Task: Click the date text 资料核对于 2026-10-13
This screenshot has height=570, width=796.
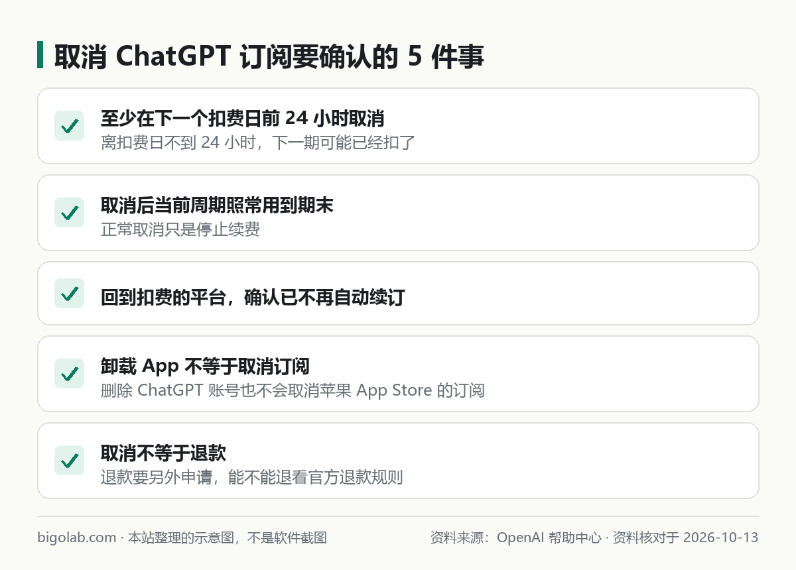Action: [x=685, y=538]
